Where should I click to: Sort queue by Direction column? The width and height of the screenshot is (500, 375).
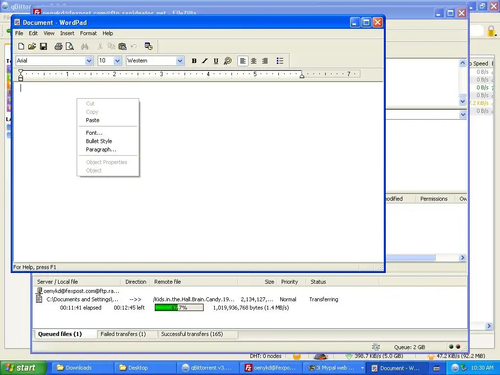[x=136, y=282]
